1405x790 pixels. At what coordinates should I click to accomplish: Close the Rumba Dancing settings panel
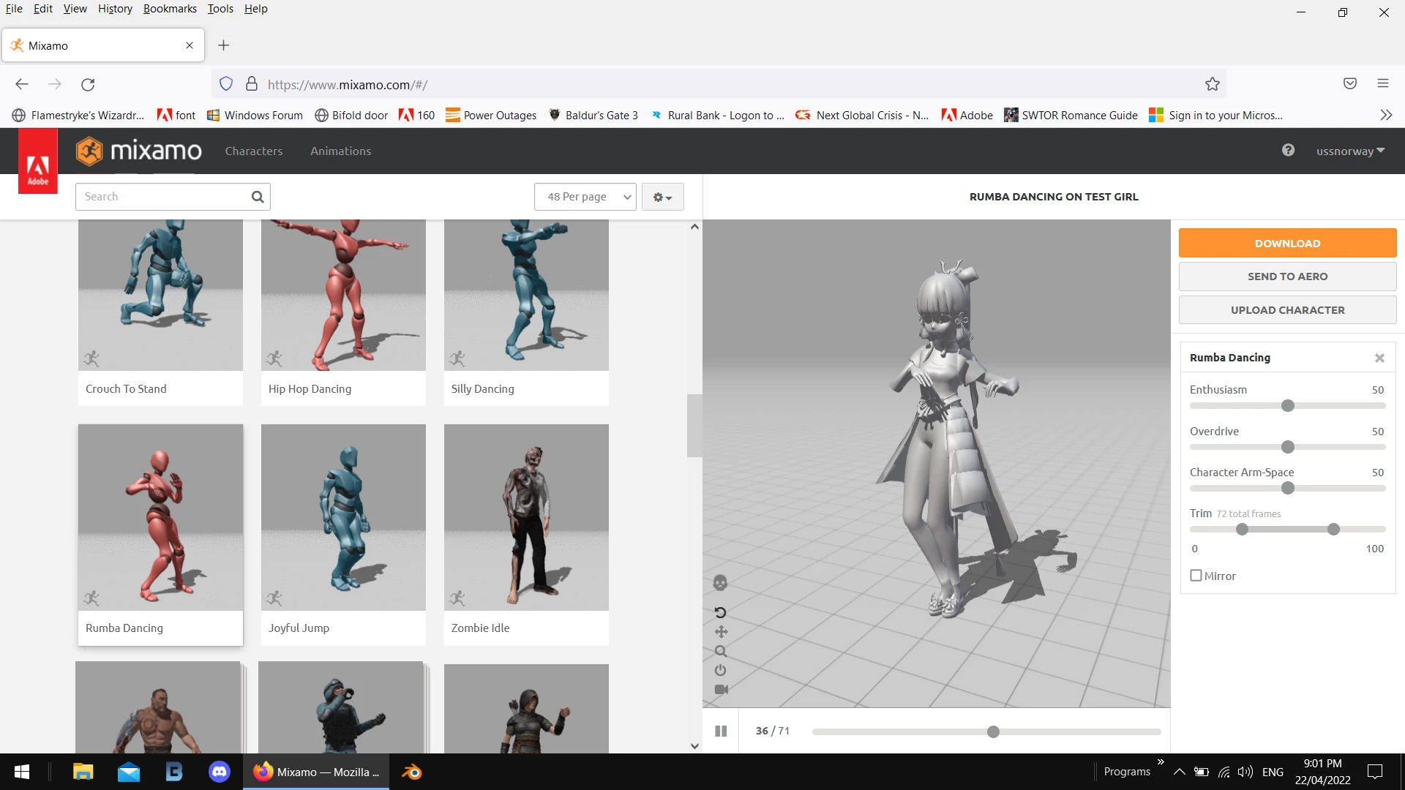pos(1379,358)
